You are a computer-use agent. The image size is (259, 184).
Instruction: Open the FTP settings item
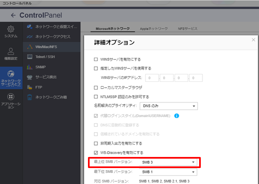tap(39, 87)
